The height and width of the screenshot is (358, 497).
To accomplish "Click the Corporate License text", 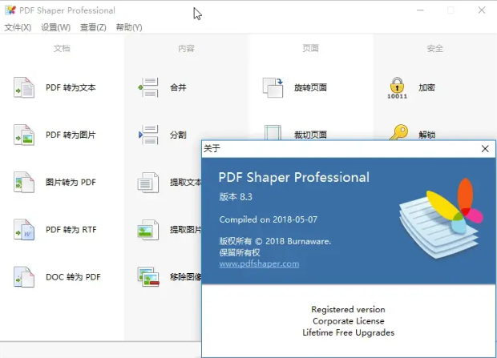I will pos(349,321).
